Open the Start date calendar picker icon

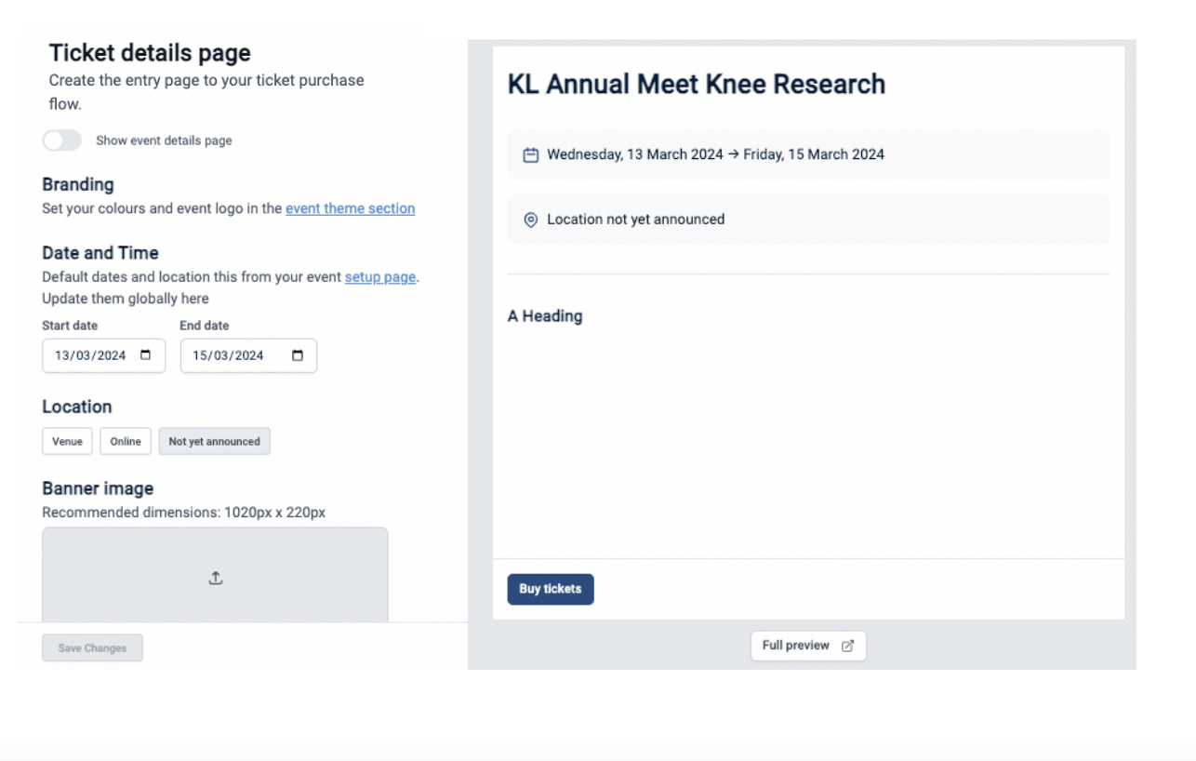[x=146, y=355]
